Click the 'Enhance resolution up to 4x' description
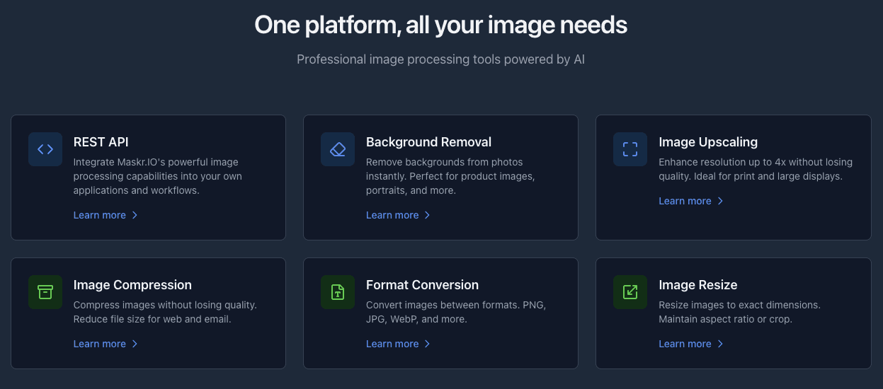The image size is (883, 389). [756, 169]
